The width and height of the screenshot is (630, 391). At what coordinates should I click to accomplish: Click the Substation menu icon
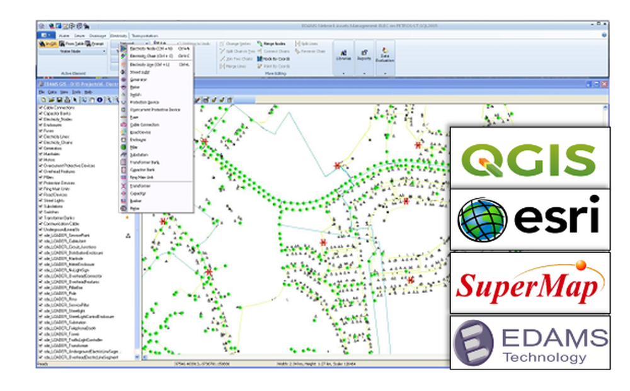click(x=123, y=154)
